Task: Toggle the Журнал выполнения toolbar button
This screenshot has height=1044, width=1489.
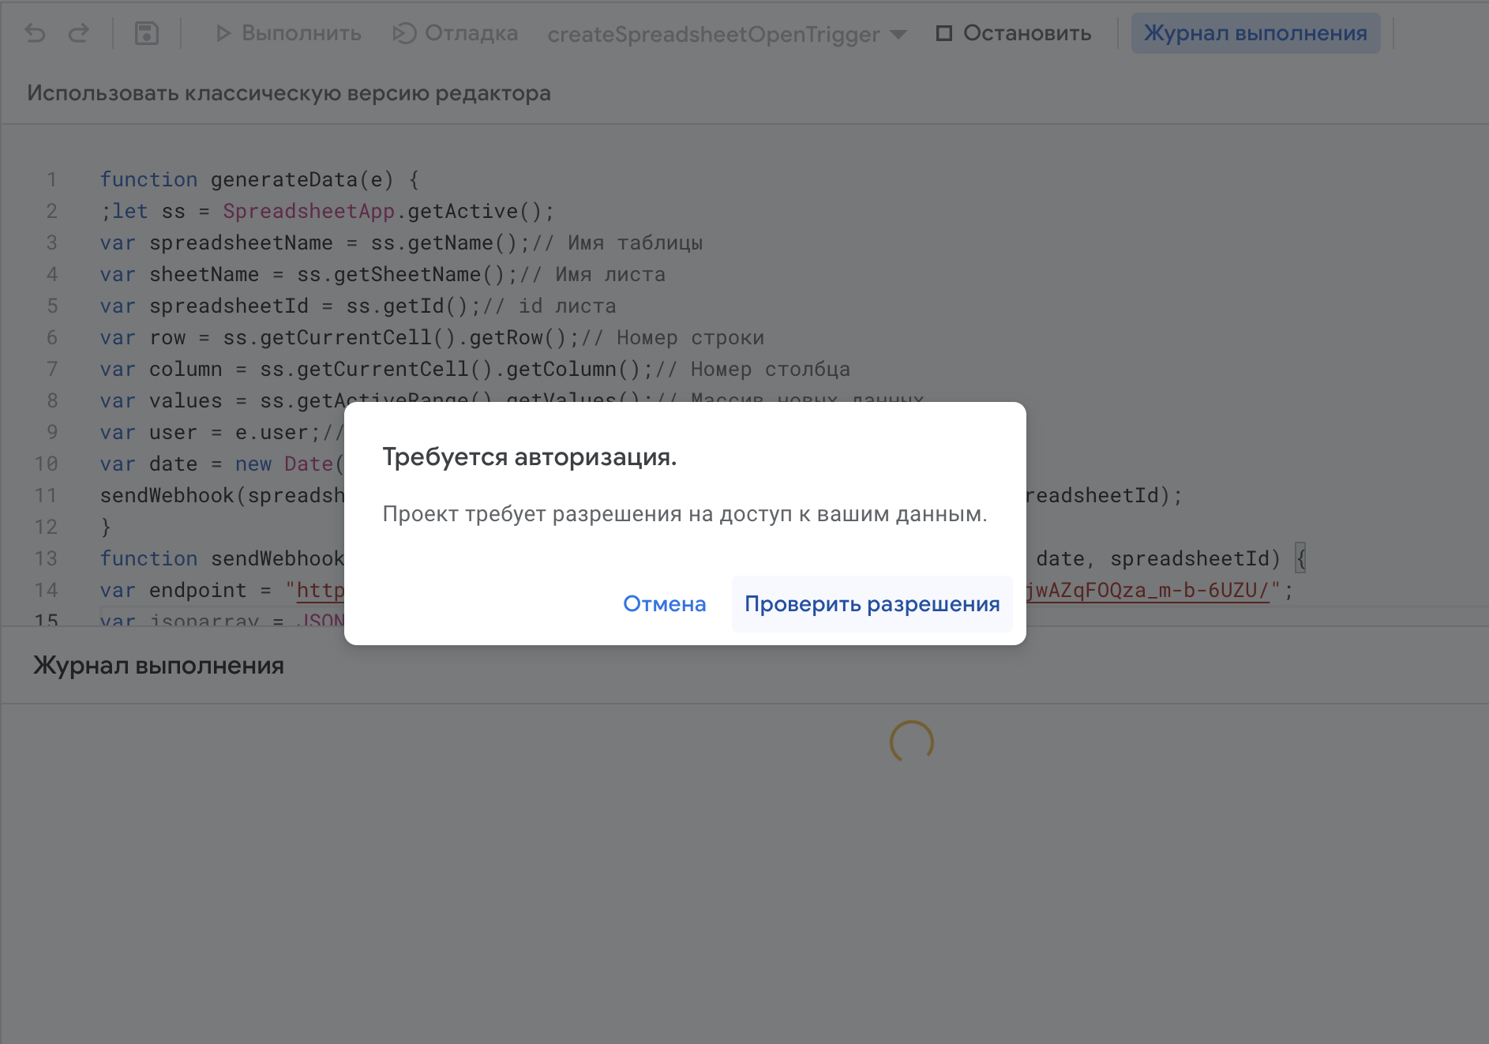Action: point(1255,33)
